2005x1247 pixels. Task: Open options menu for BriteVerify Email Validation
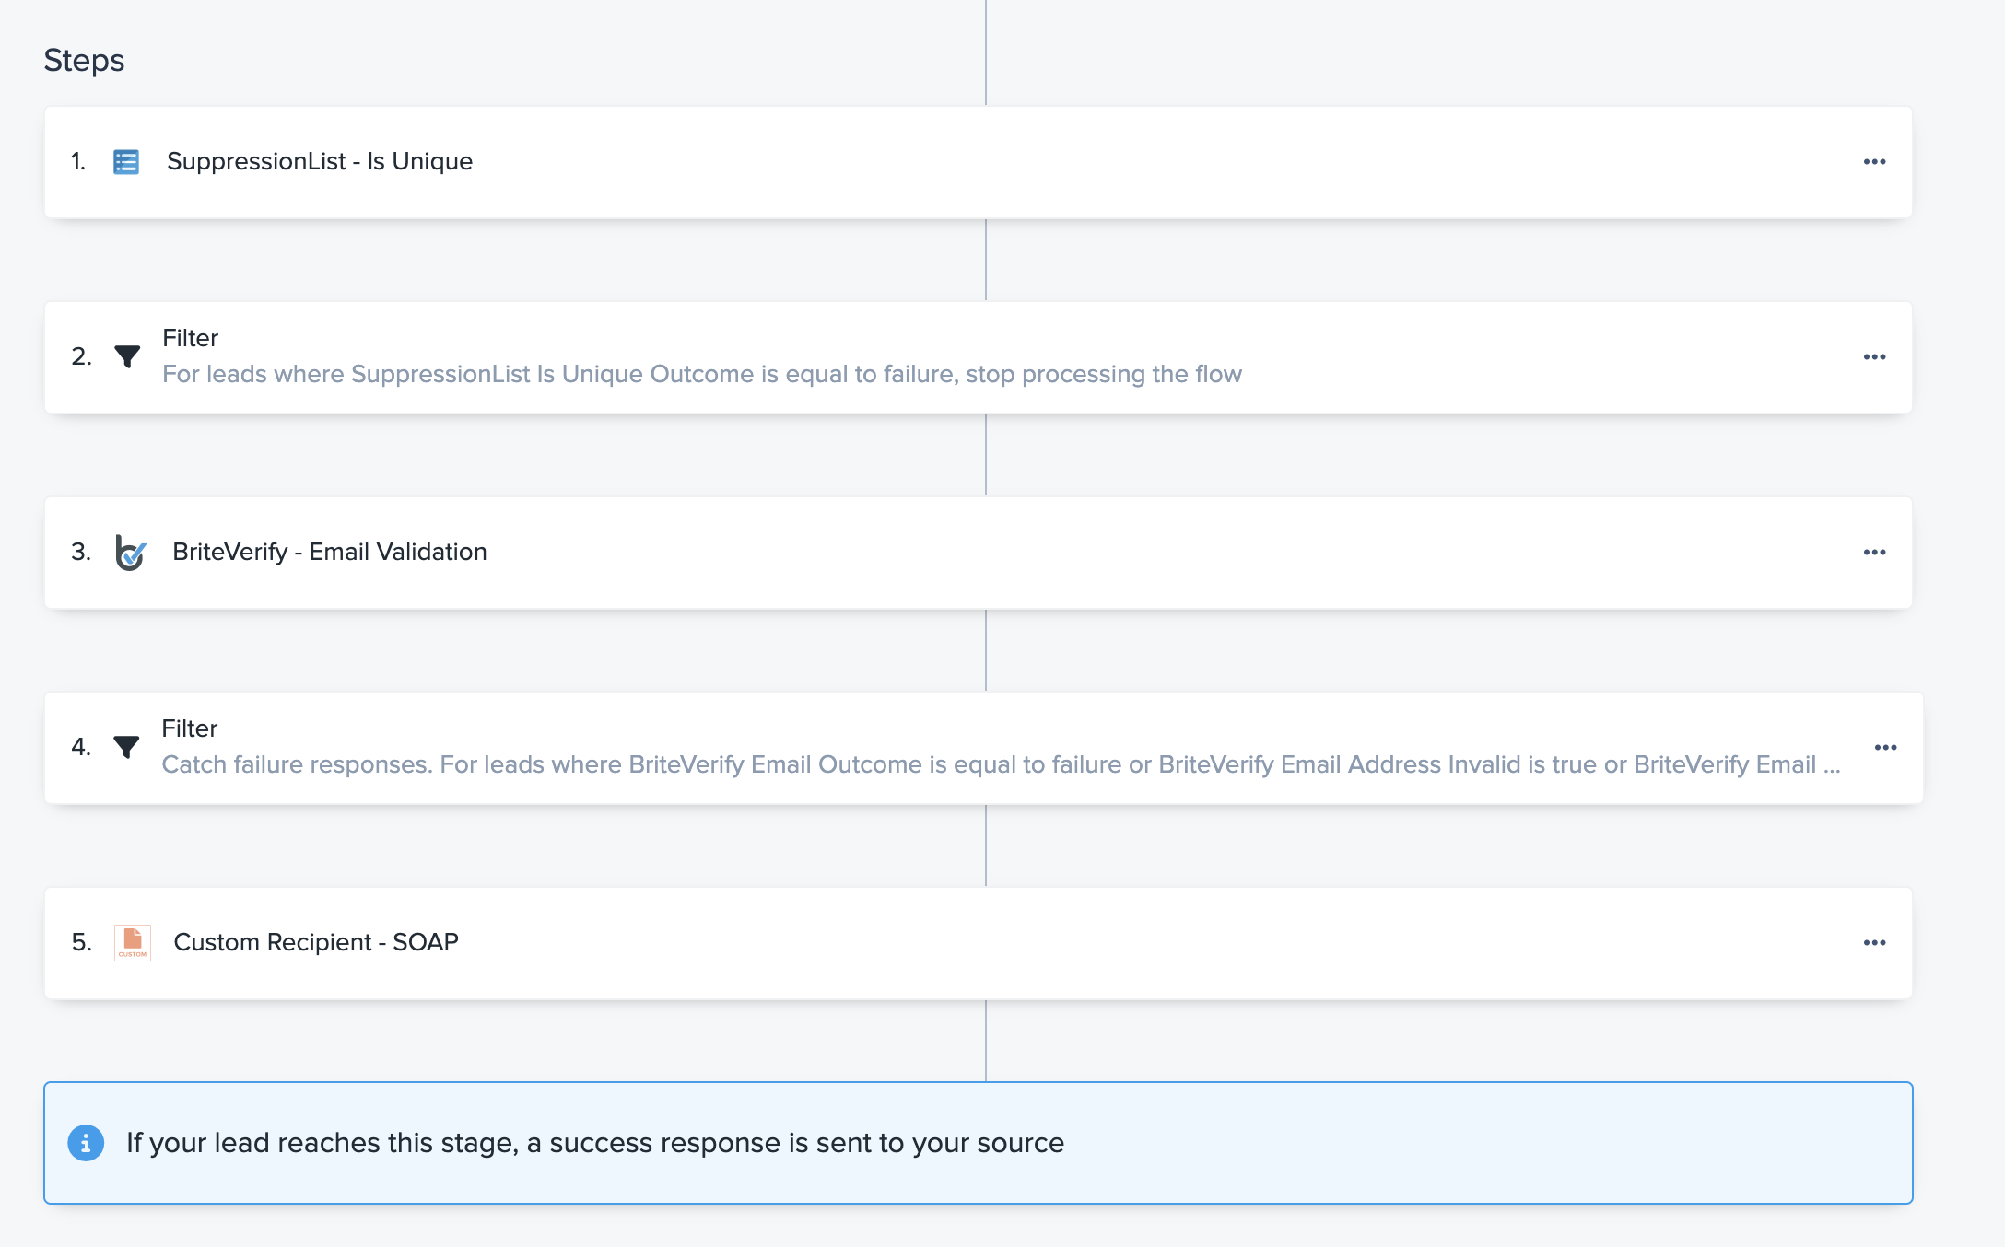[x=1874, y=553]
